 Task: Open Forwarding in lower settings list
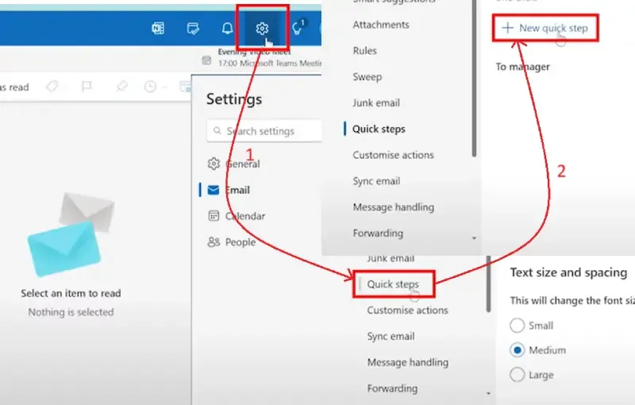392,388
